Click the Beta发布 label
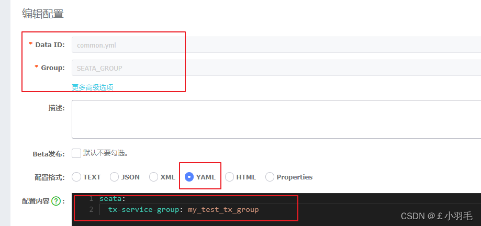The width and height of the screenshot is (481, 226). click(x=49, y=154)
